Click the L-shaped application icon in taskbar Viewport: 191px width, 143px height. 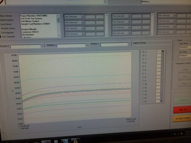[x=65, y=140]
